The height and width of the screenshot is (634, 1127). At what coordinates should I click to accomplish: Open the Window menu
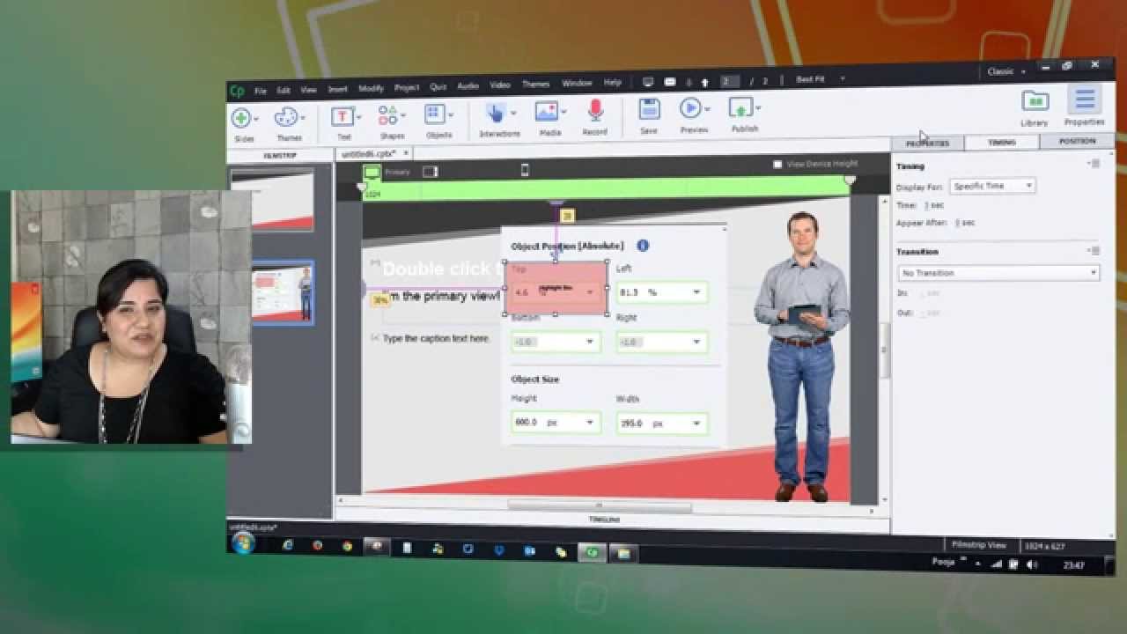[x=577, y=84]
